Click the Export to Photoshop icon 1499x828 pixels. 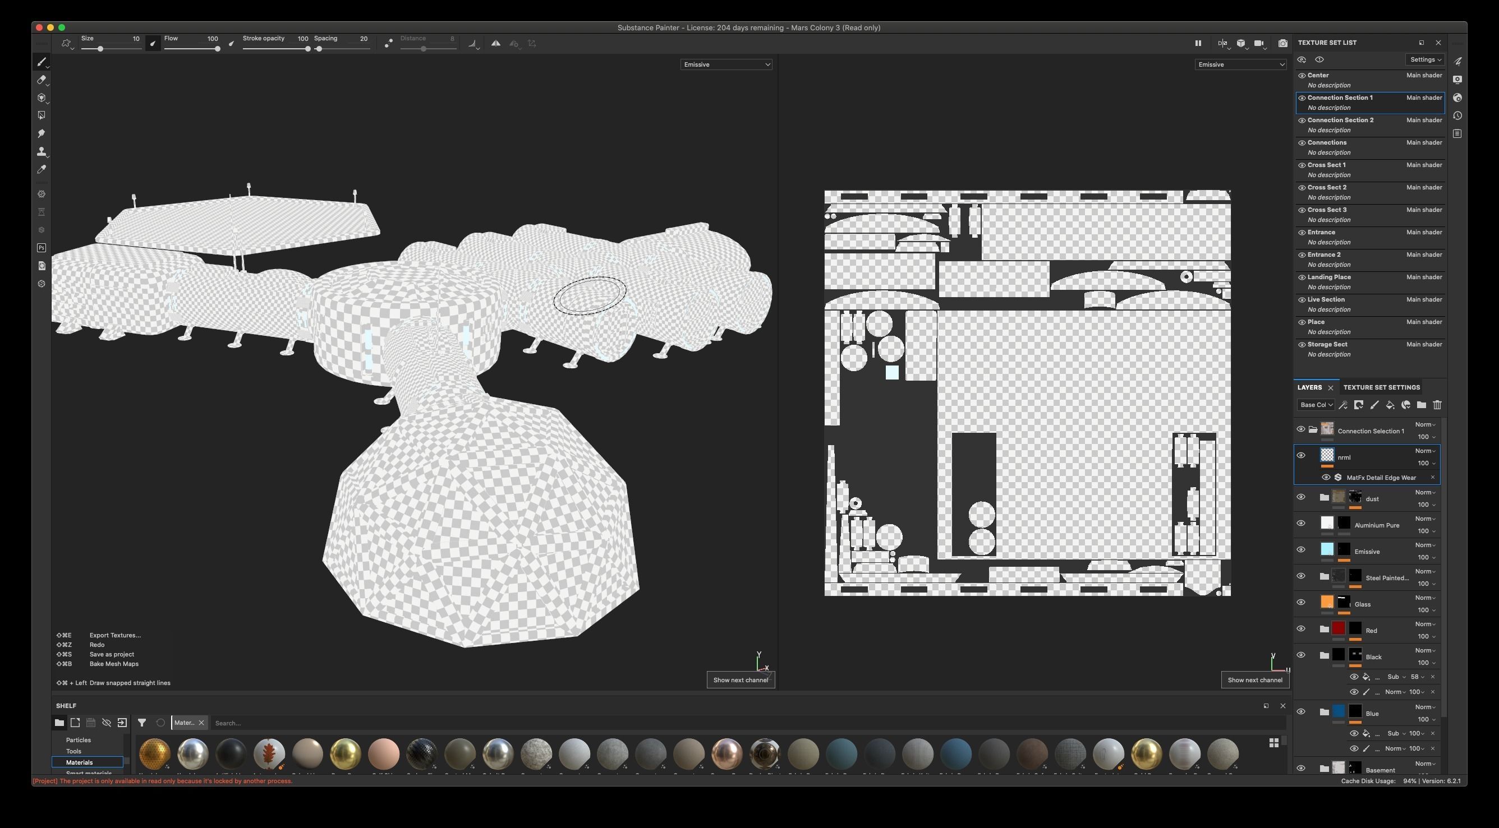click(x=42, y=248)
